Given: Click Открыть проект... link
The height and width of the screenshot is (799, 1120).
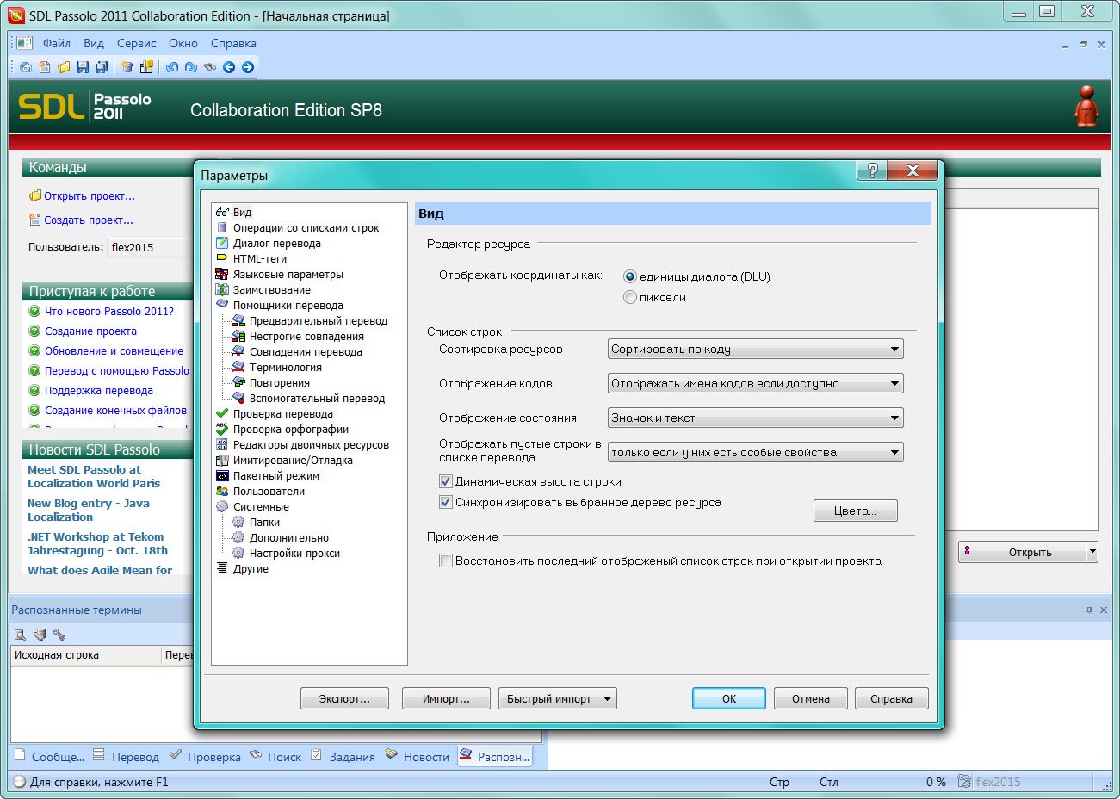Looking at the screenshot, I should point(90,195).
